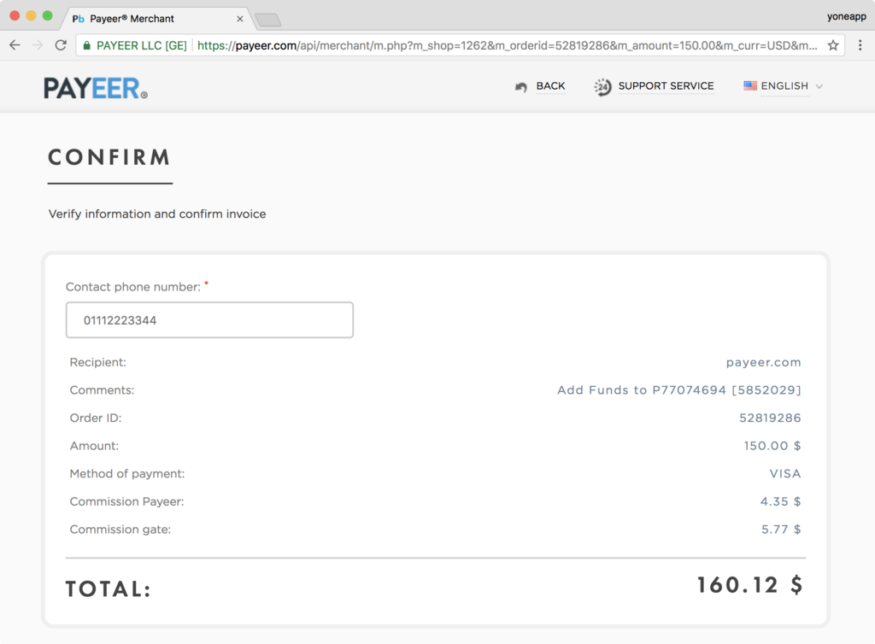Viewport: 875px width, 644px height.
Task: Click comment 'Add Funds to P77074694'
Action: coord(642,389)
